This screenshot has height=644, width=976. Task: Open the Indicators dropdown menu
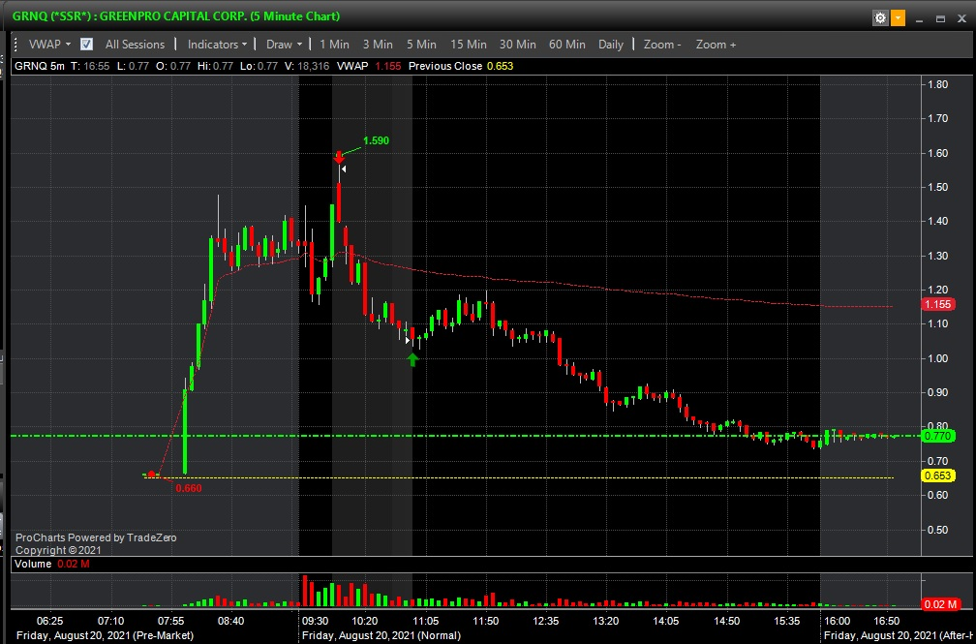[x=217, y=45]
